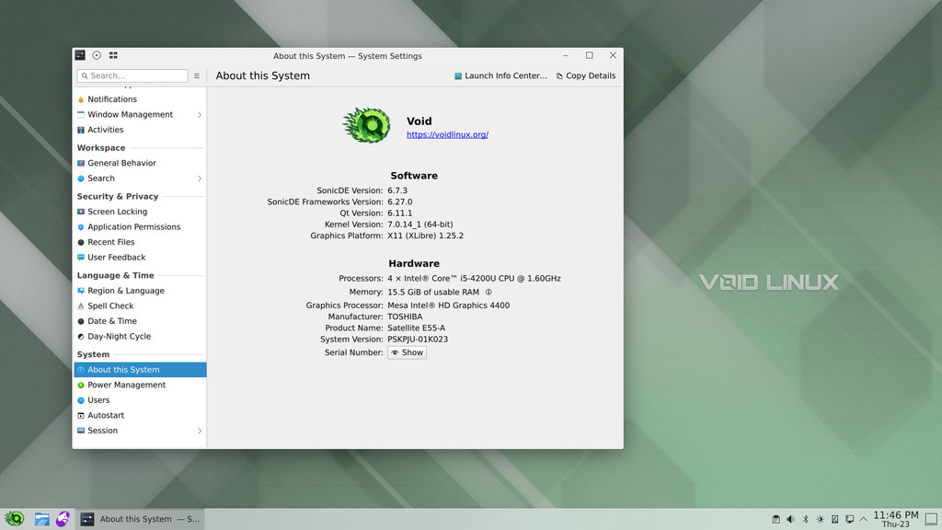Open General Behavior settings
This screenshot has height=530, width=942.
pyautogui.click(x=140, y=163)
